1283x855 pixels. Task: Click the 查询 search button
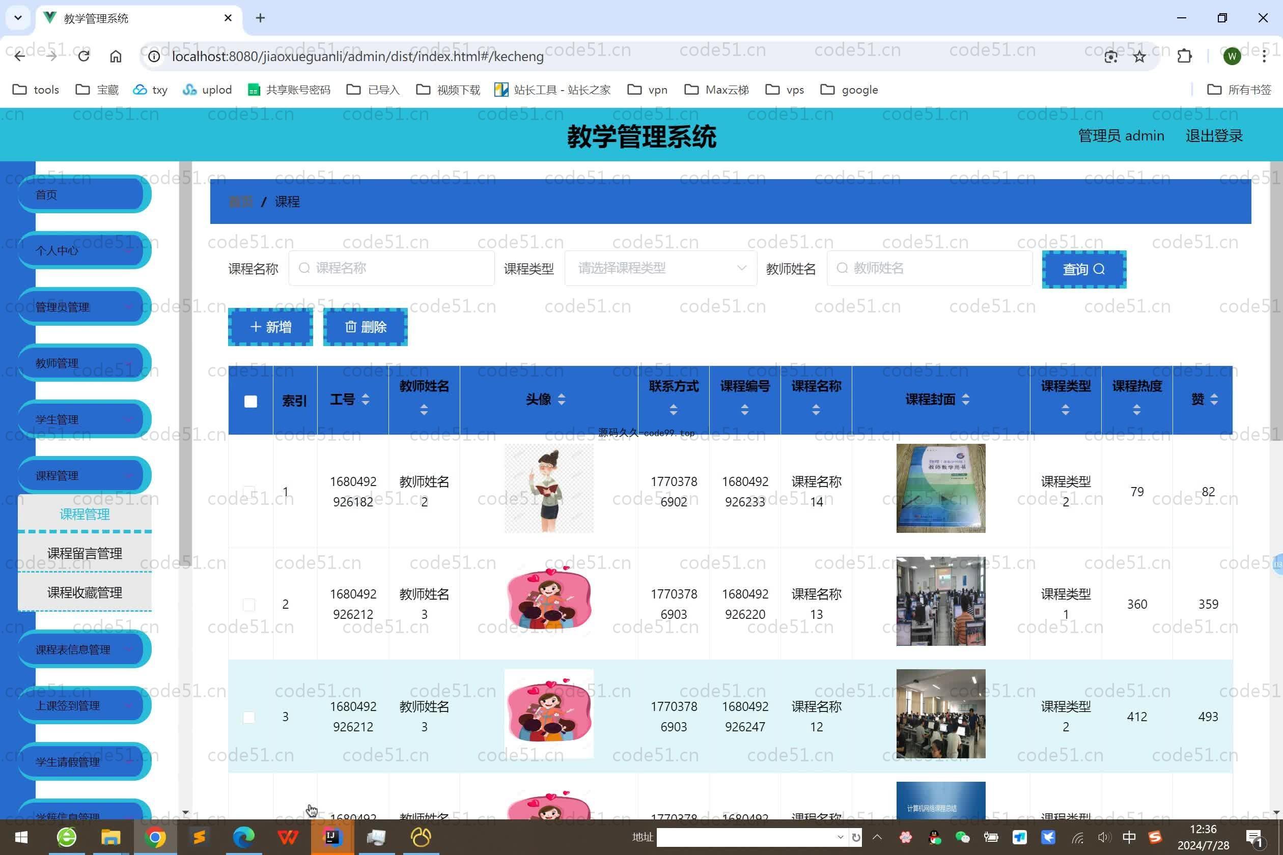(x=1084, y=269)
